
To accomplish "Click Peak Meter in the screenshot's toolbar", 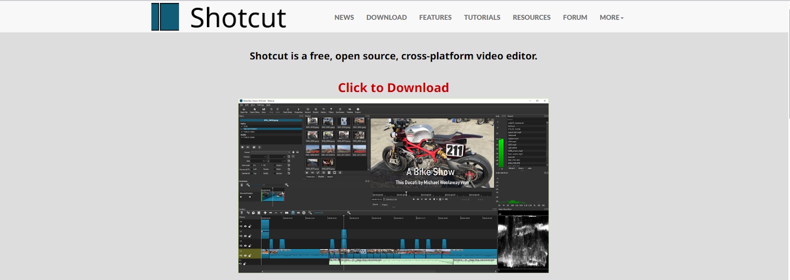I will 287,111.
